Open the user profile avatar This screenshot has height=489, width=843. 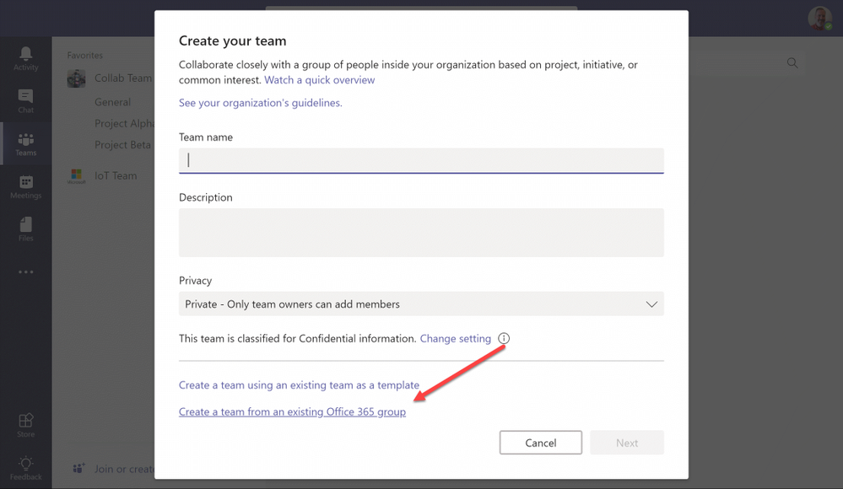(x=819, y=19)
